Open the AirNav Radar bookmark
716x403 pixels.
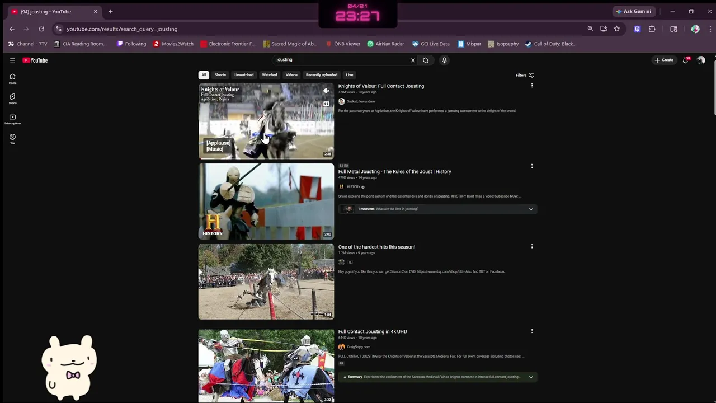tap(385, 44)
